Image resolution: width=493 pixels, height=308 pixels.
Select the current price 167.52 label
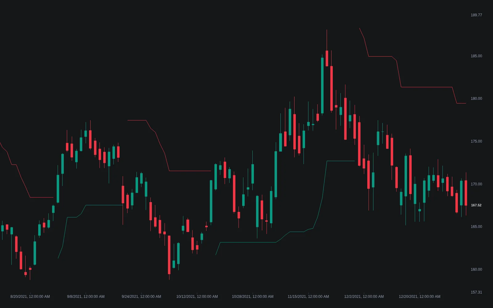(476, 205)
